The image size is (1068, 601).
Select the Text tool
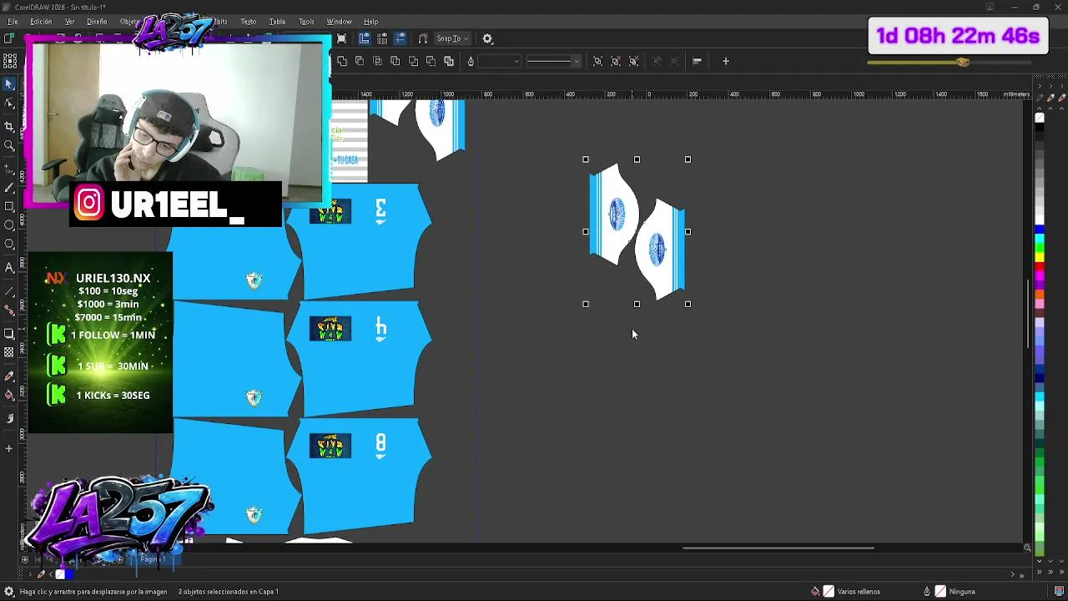[x=9, y=268]
